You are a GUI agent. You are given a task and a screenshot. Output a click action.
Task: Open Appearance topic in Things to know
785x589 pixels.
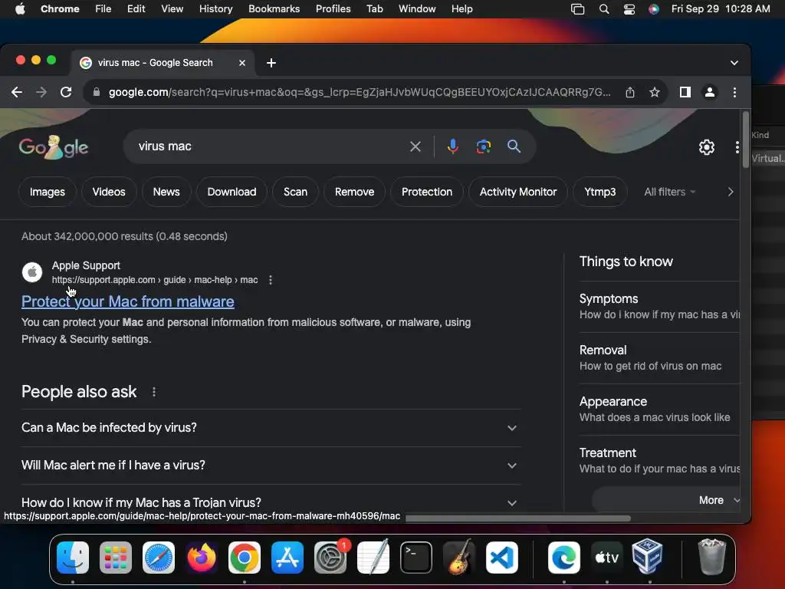(659, 410)
